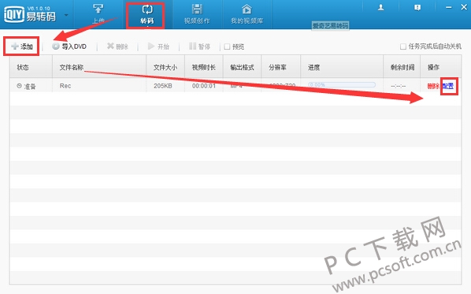This screenshot has height=294, width=471.
Task: Click the Rec row progress bar
Action: [342, 85]
